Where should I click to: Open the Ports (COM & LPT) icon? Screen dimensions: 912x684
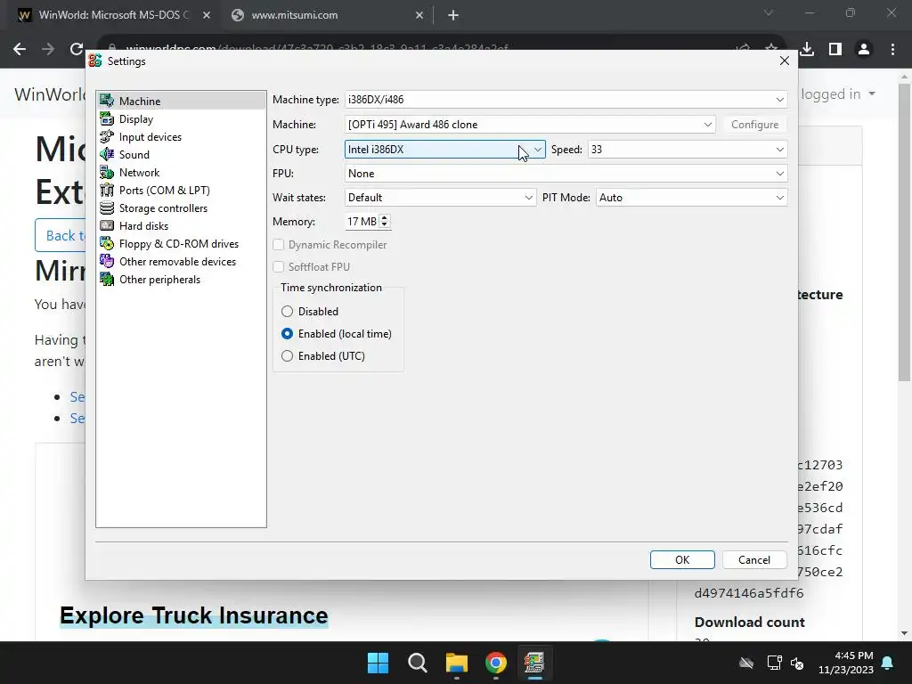click(x=107, y=191)
